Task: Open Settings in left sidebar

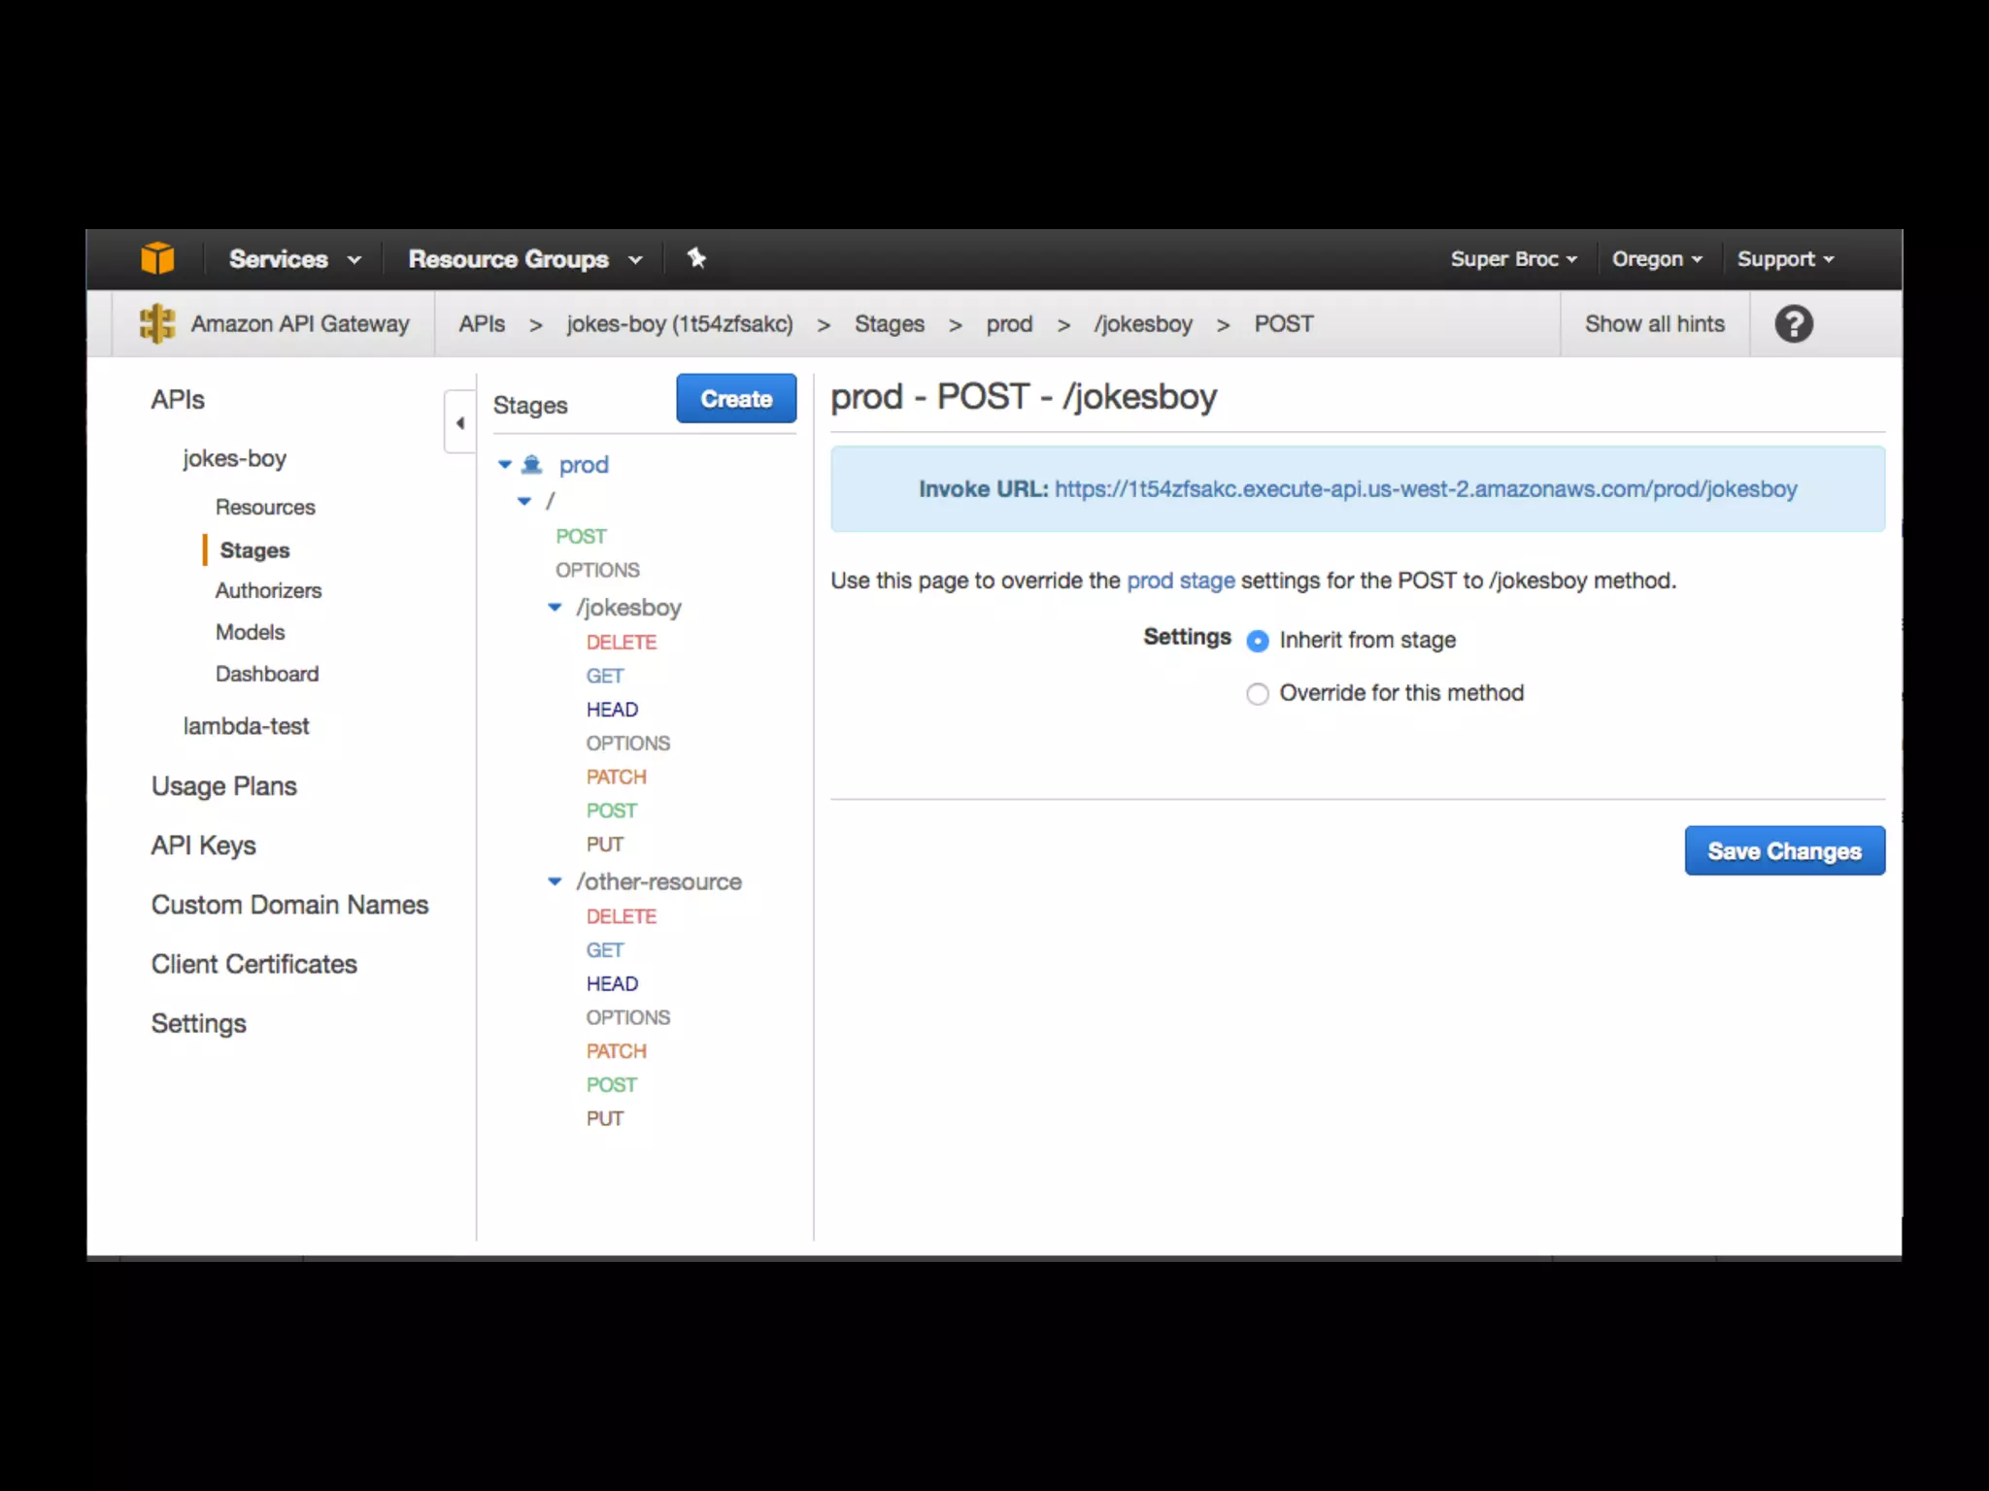Action: pos(199,1024)
